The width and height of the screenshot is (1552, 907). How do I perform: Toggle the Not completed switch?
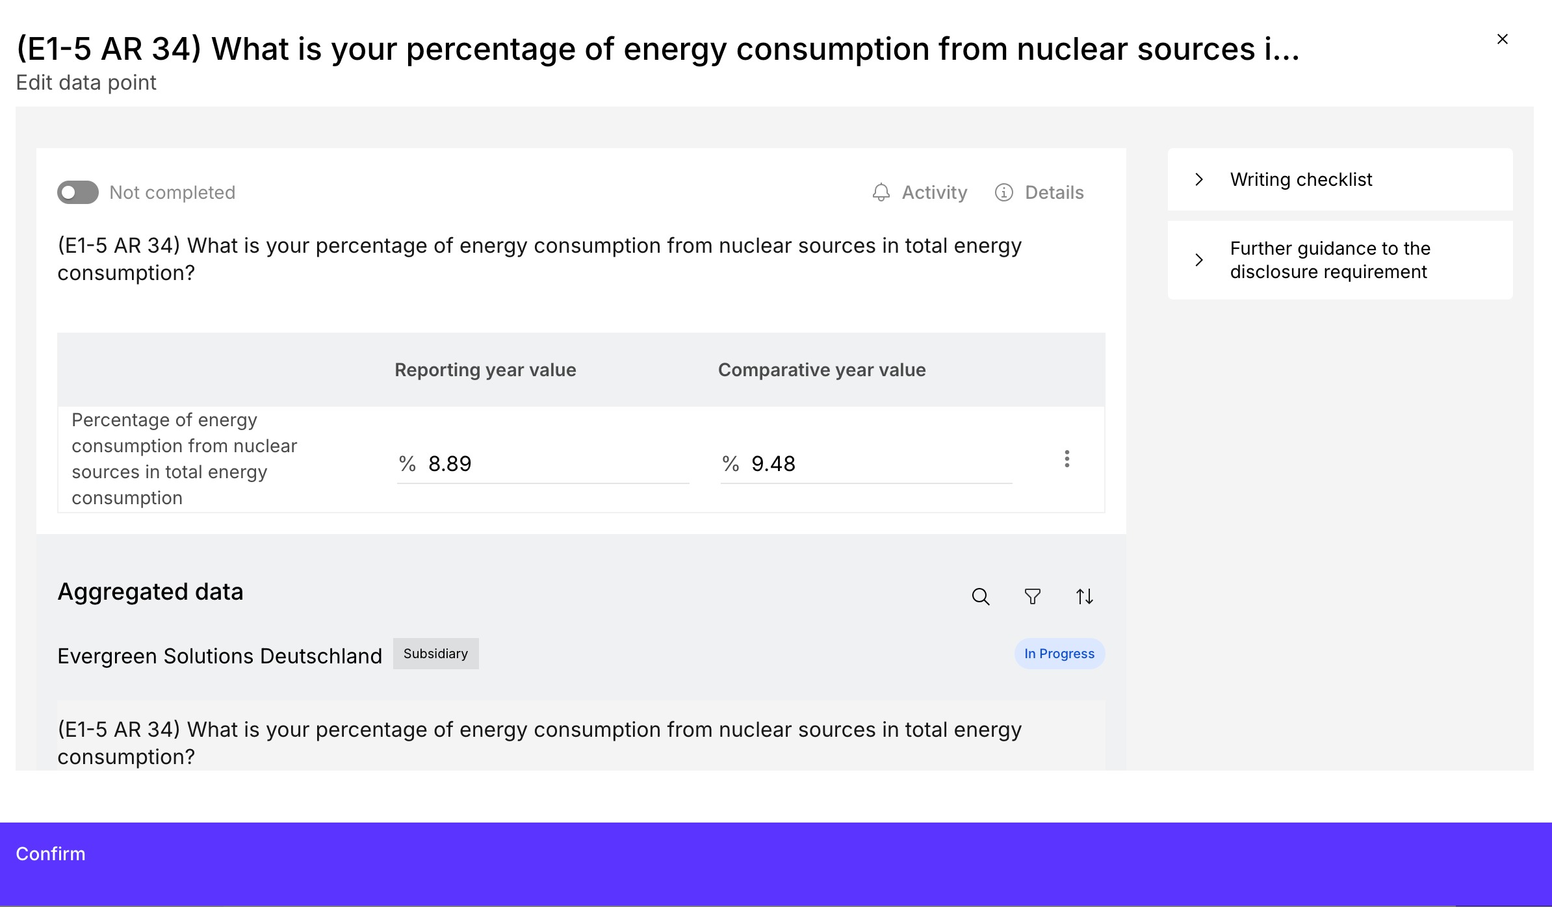coord(78,192)
